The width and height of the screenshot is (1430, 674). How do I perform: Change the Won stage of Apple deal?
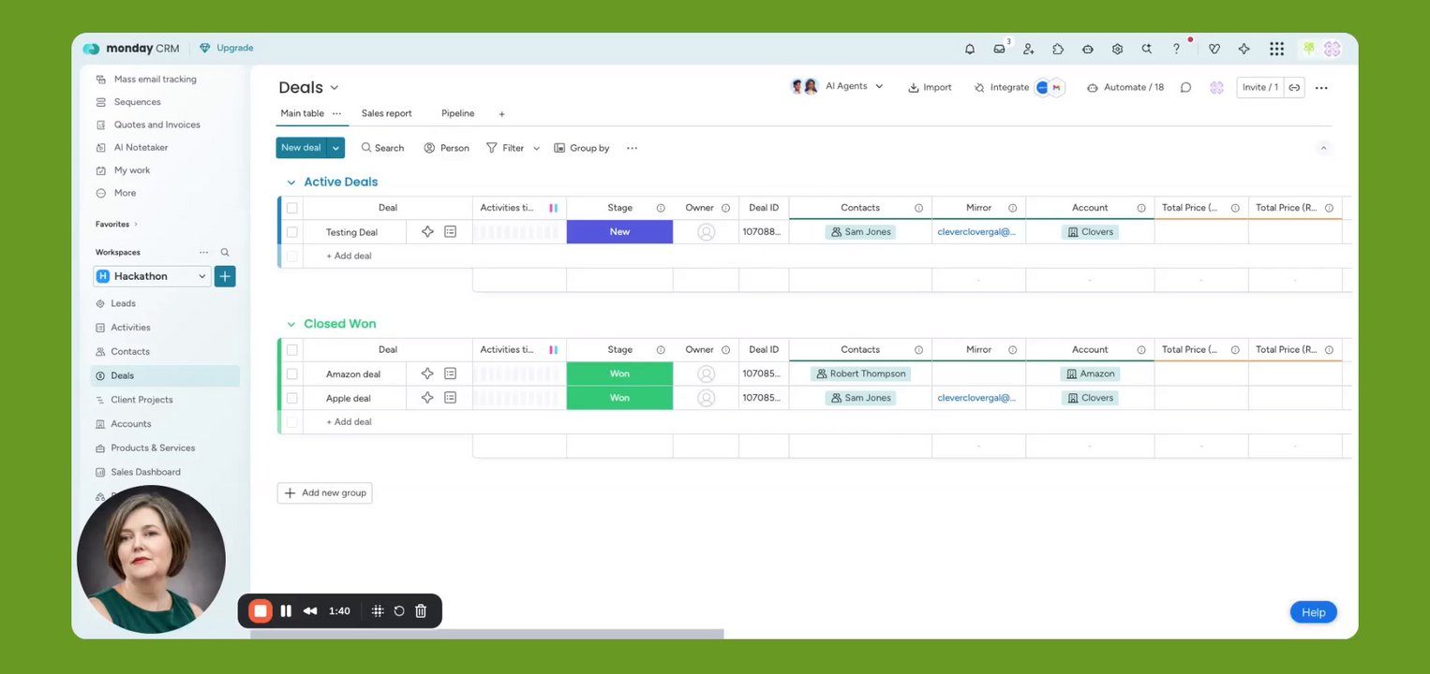(619, 398)
